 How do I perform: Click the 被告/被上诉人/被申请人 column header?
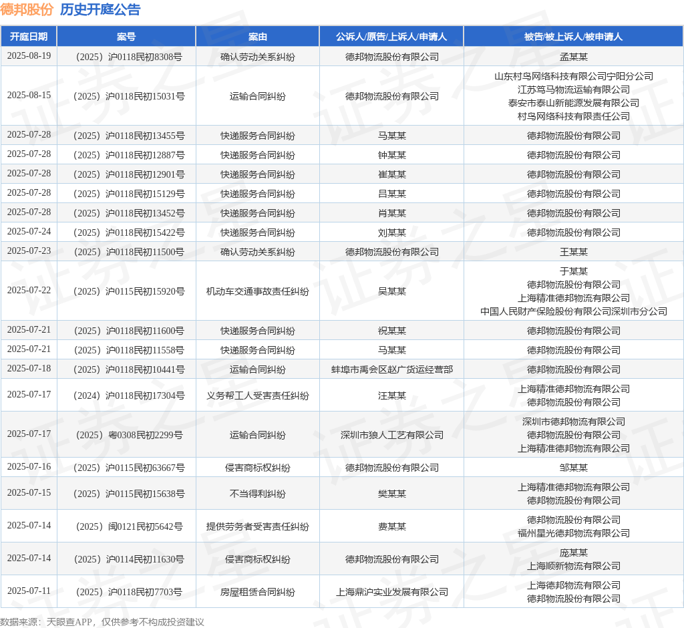(574, 37)
